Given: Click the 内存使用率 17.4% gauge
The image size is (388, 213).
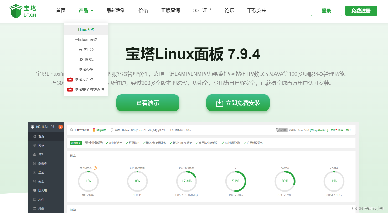Looking at the screenshot, I should click(x=187, y=181).
